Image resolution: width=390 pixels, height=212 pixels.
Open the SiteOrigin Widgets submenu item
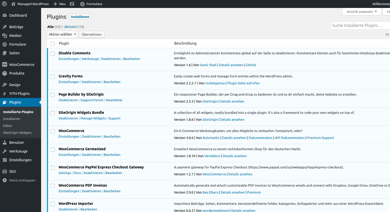point(17,133)
